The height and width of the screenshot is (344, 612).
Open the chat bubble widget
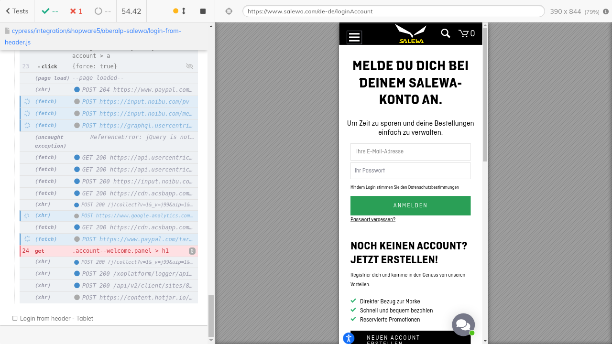pyautogui.click(x=463, y=324)
